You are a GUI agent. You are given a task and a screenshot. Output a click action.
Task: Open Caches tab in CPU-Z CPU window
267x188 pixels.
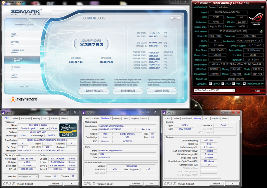click(x=15, y=118)
